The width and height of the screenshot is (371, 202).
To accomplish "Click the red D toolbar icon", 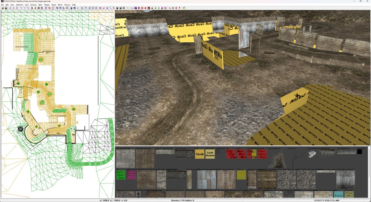I will [x=145, y=8].
